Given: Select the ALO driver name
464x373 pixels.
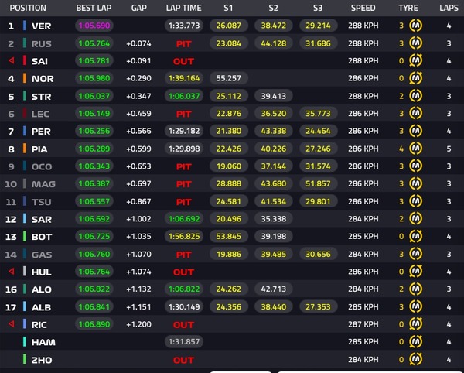Looking at the screenshot, I should [42, 289].
